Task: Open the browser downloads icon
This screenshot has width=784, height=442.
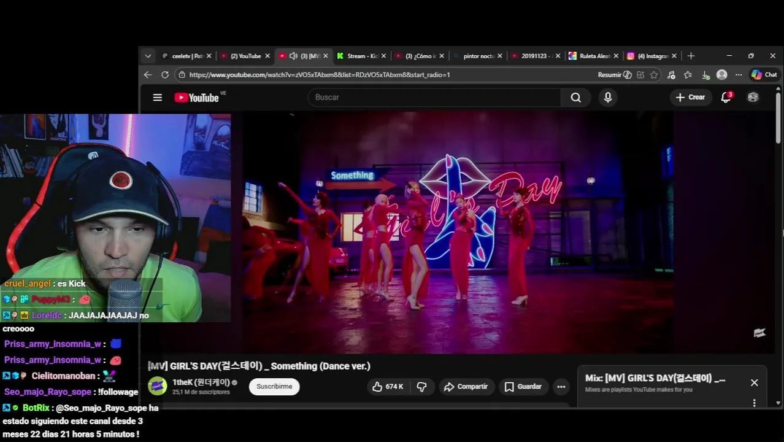Action: [x=705, y=75]
